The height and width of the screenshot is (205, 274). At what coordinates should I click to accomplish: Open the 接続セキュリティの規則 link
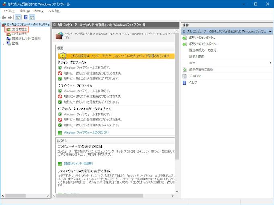coord(78,164)
